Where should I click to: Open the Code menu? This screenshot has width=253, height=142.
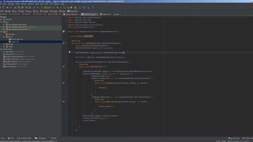click(17, 4)
